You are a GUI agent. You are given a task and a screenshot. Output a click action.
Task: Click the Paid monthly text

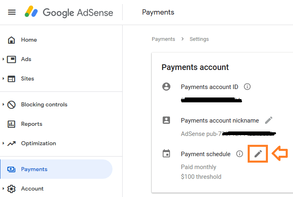pos(198,167)
